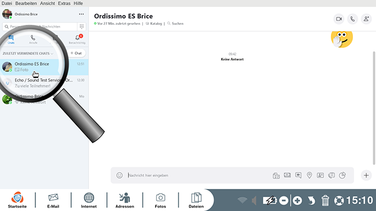The image size is (376, 211).
Task: Open E-Mail from the bottom bar
Action: [53, 200]
